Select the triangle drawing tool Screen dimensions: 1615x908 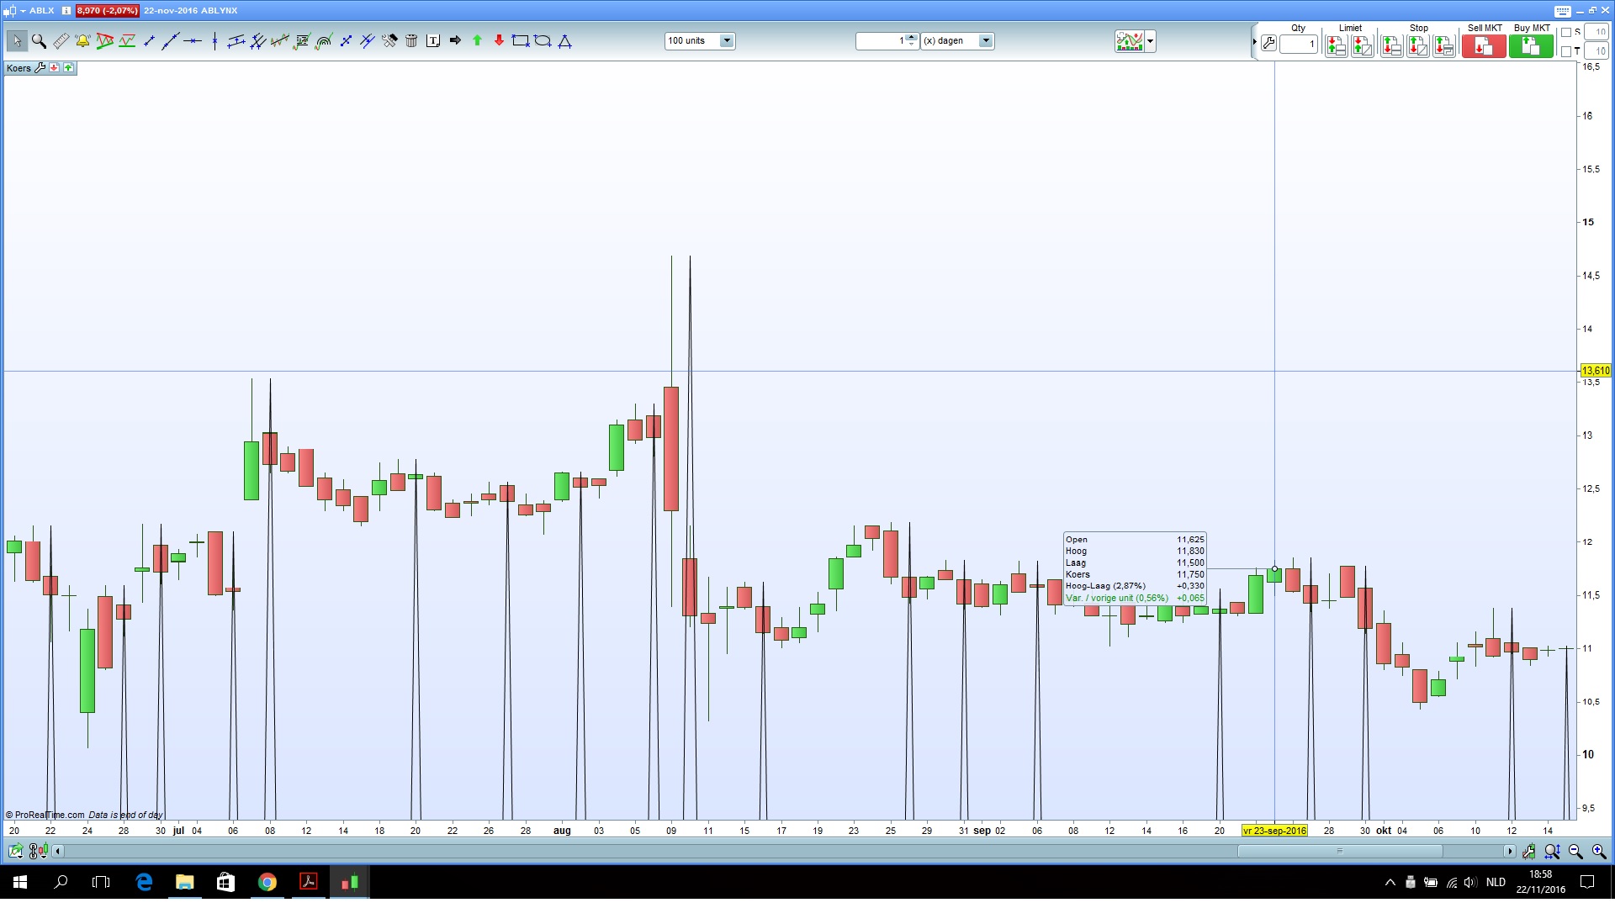pyautogui.click(x=564, y=41)
